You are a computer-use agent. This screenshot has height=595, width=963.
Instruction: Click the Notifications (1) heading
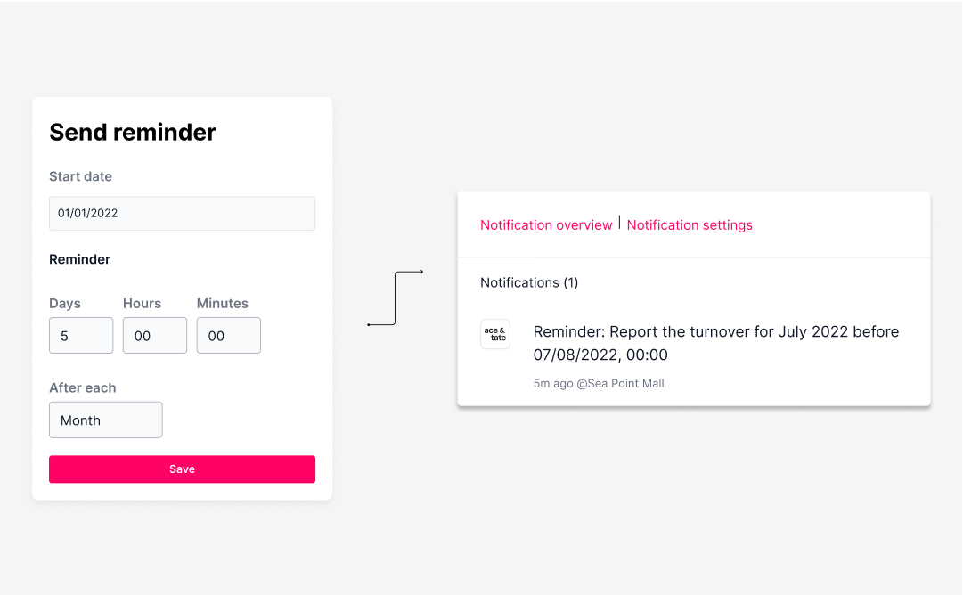pyautogui.click(x=529, y=282)
